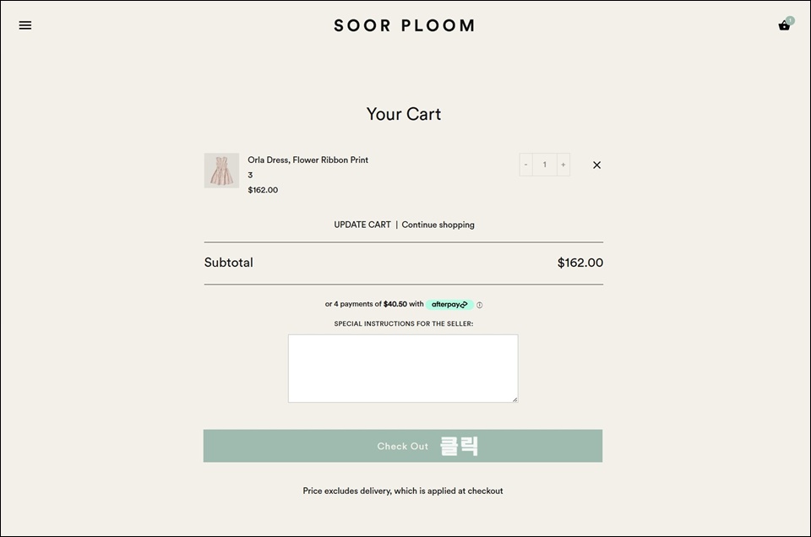Image resolution: width=811 pixels, height=537 pixels.
Task: Open the shopping basket icon
Action: tap(784, 26)
